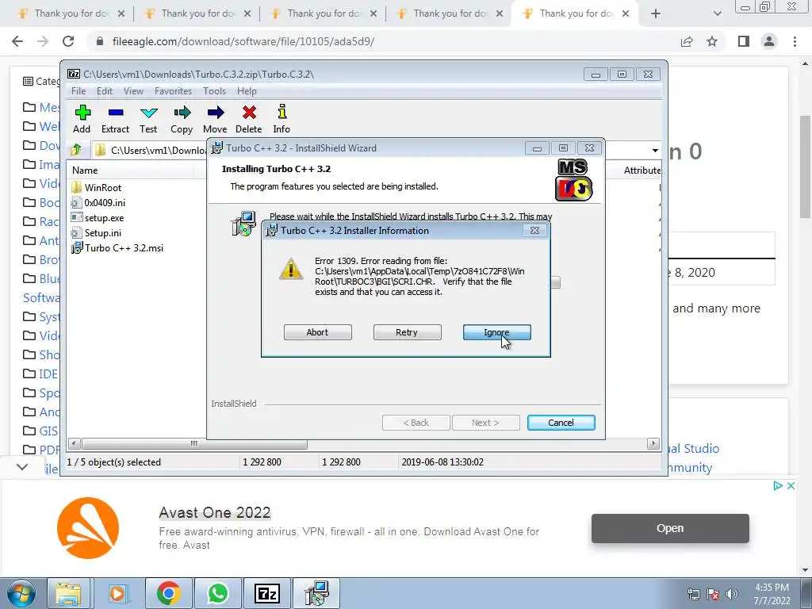Viewport: 812px width, 609px height.
Task: Toggle the Chrome side panel icon
Action: tap(744, 41)
